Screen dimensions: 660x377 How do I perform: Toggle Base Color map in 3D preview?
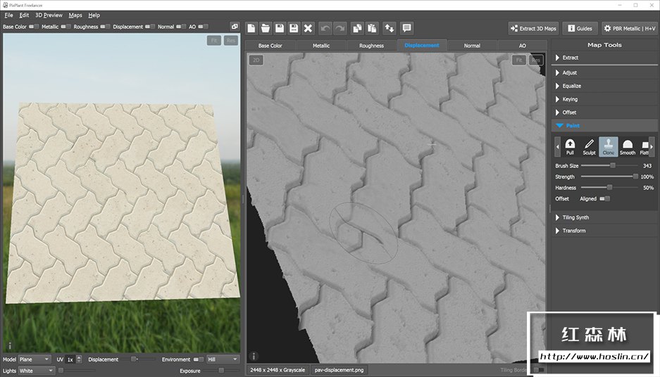click(34, 27)
